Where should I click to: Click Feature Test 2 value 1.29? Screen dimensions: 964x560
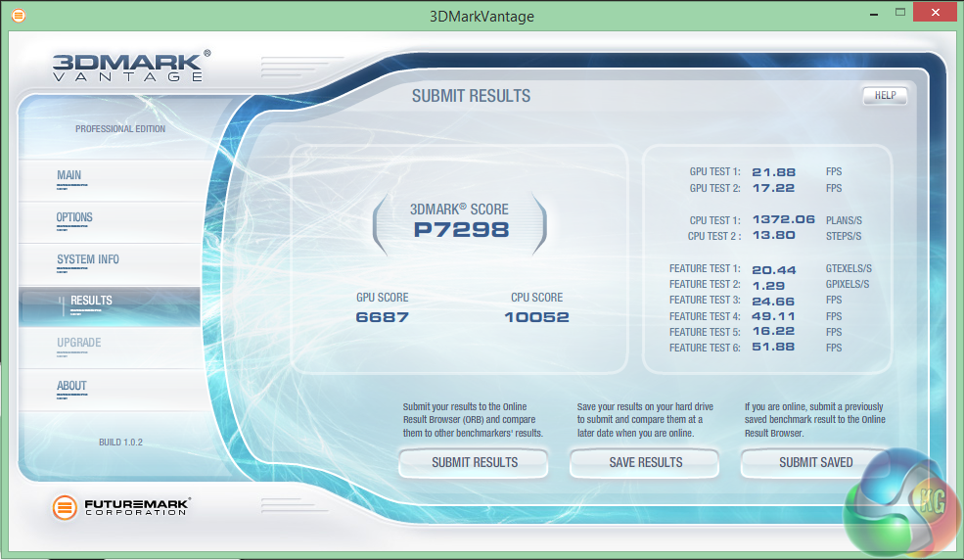768,286
